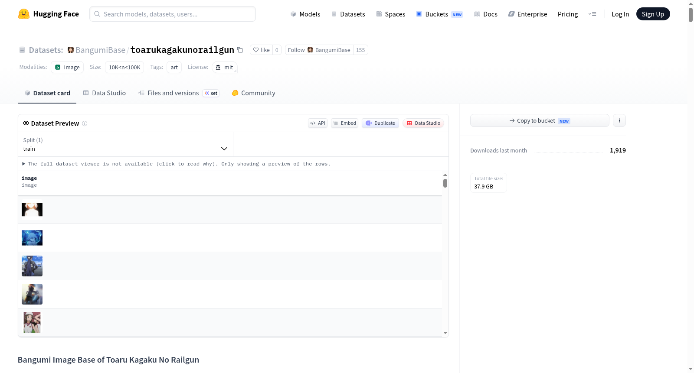
Task: Click the follower count 155
Action: point(360,50)
